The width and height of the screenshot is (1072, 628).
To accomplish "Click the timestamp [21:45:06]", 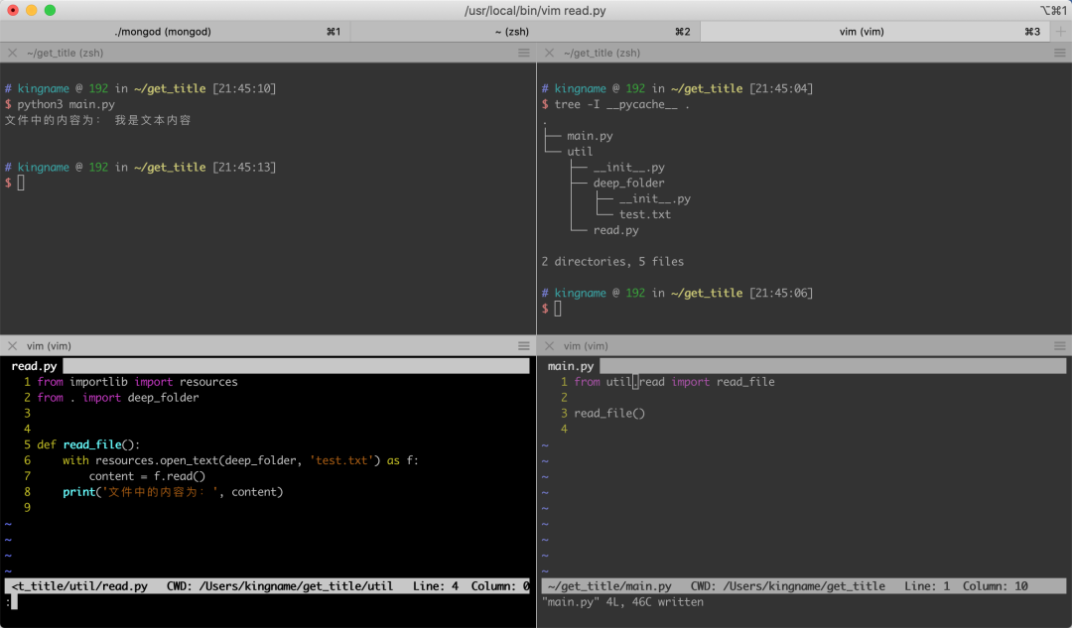I will [781, 293].
